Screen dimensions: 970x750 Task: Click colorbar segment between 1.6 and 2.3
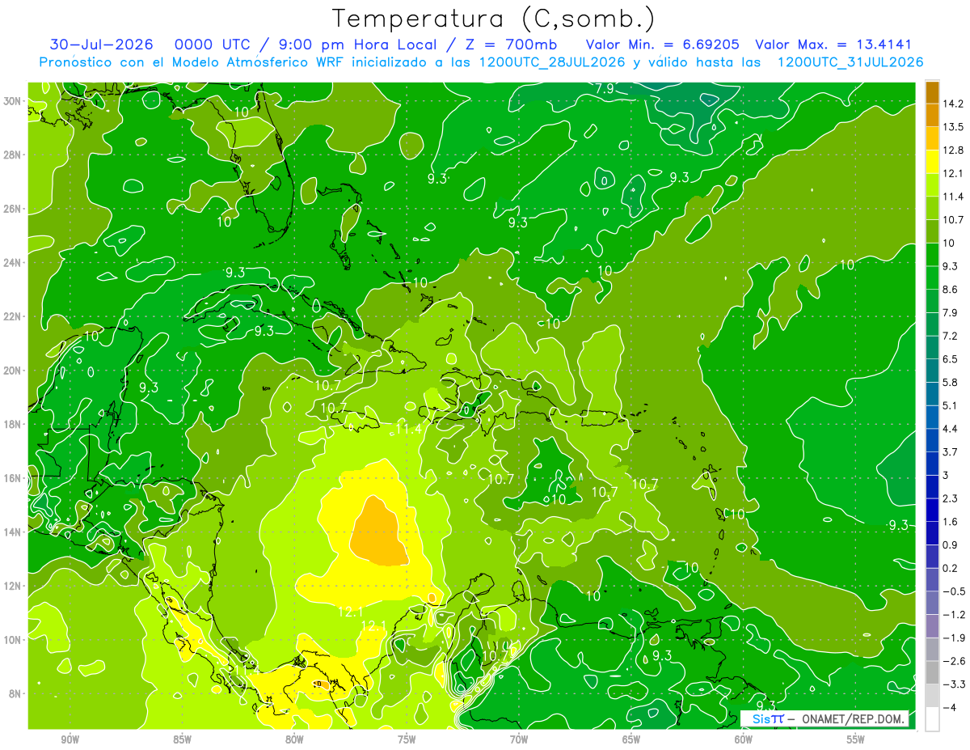pyautogui.click(x=932, y=510)
